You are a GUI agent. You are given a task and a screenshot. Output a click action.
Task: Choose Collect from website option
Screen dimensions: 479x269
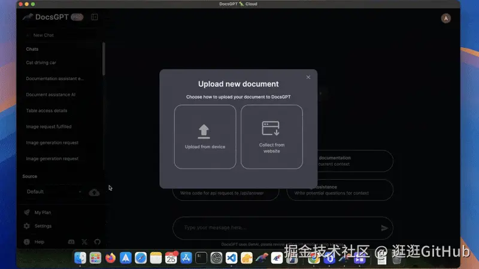(x=272, y=137)
